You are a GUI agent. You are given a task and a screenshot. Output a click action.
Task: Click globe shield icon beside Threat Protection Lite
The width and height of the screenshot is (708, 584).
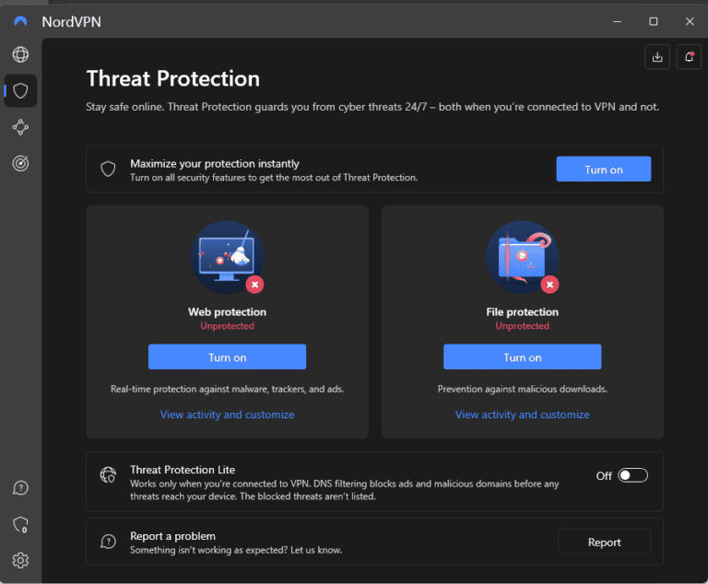[x=108, y=474]
